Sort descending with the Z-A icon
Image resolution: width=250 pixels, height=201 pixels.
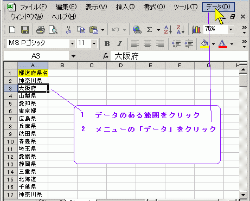[x=181, y=29]
